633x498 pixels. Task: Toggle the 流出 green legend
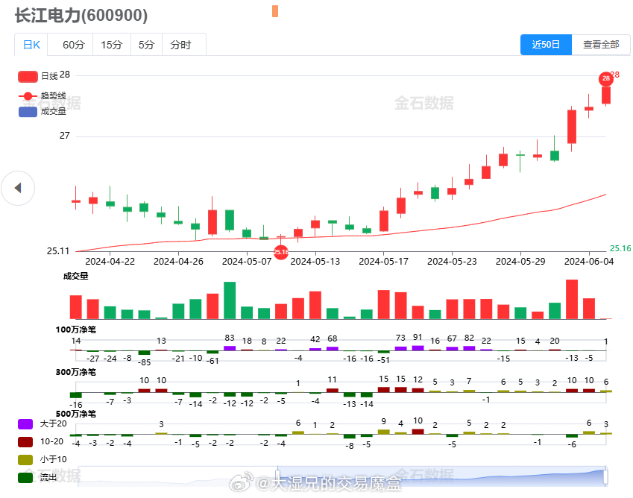(x=37, y=477)
